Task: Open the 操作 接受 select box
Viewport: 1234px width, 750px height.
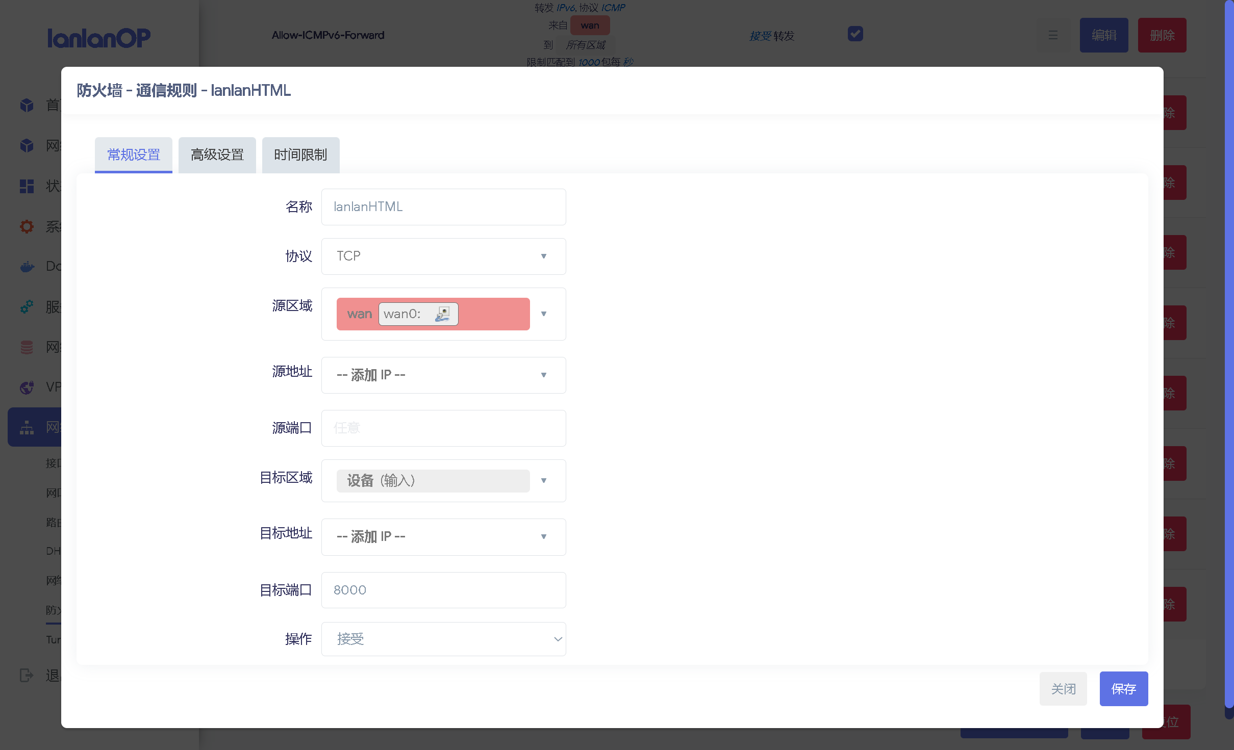Action: point(444,639)
